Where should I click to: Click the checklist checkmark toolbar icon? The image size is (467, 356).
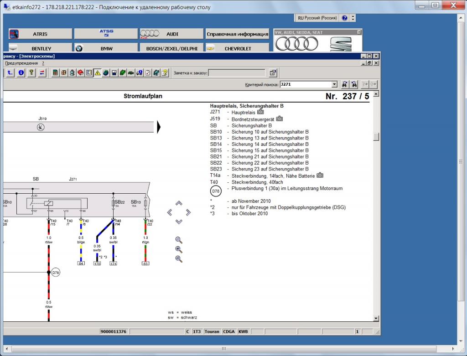coord(148,72)
